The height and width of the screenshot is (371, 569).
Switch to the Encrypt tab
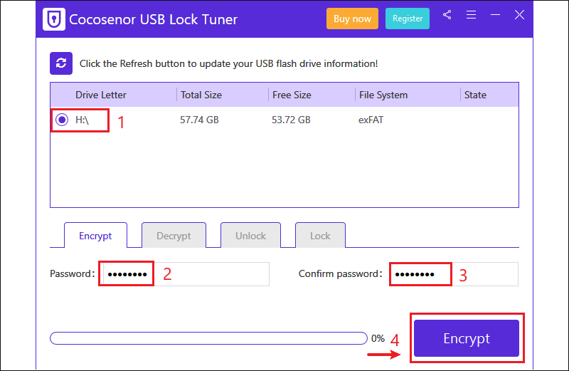(95, 236)
